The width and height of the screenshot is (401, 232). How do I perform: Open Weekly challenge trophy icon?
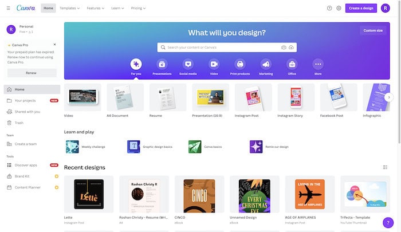tap(72, 147)
